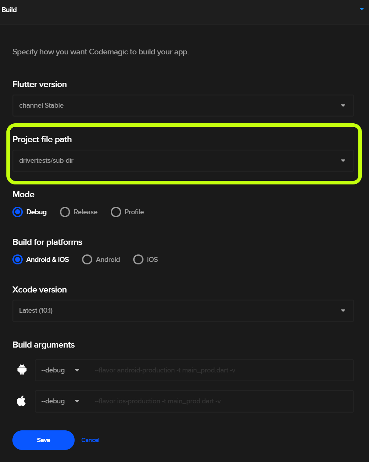Click the Apple logo icon

(21, 401)
